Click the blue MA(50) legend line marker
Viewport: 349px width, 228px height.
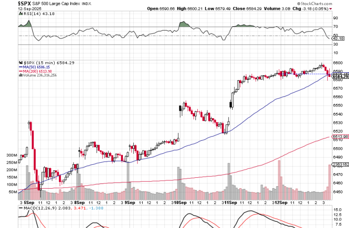click(x=20, y=67)
